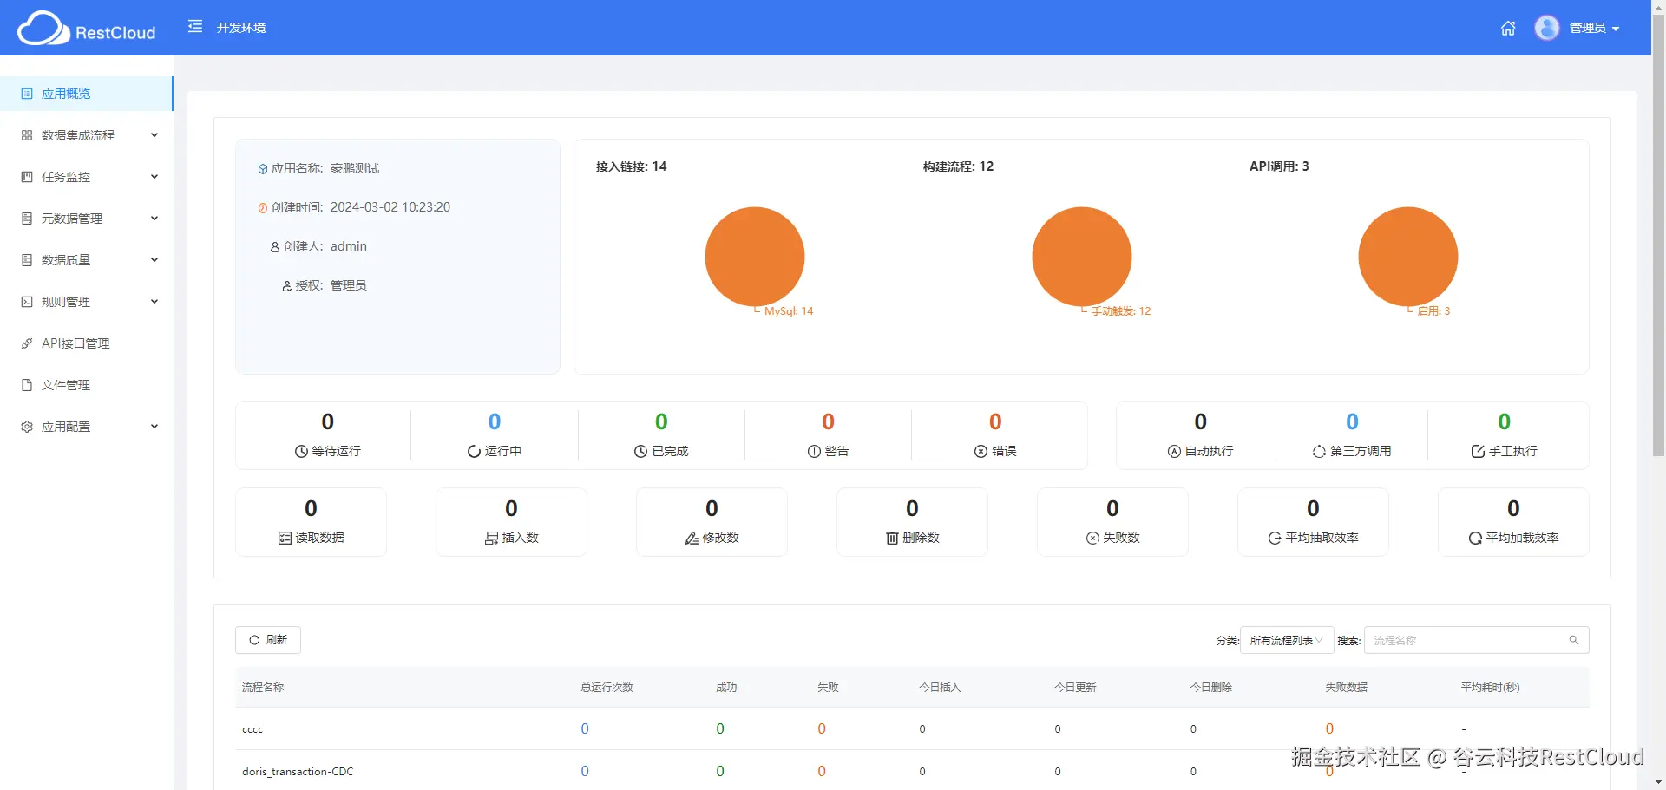Screen dimensions: 1666x790
Task: Click the 刷新 refresh button
Action: tap(268, 640)
